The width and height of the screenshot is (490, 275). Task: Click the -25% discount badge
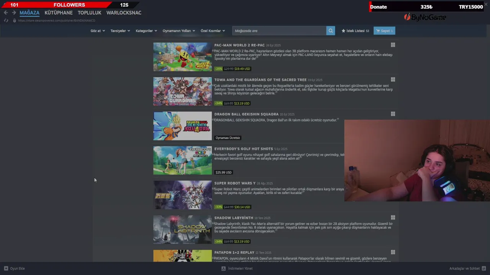point(218,69)
